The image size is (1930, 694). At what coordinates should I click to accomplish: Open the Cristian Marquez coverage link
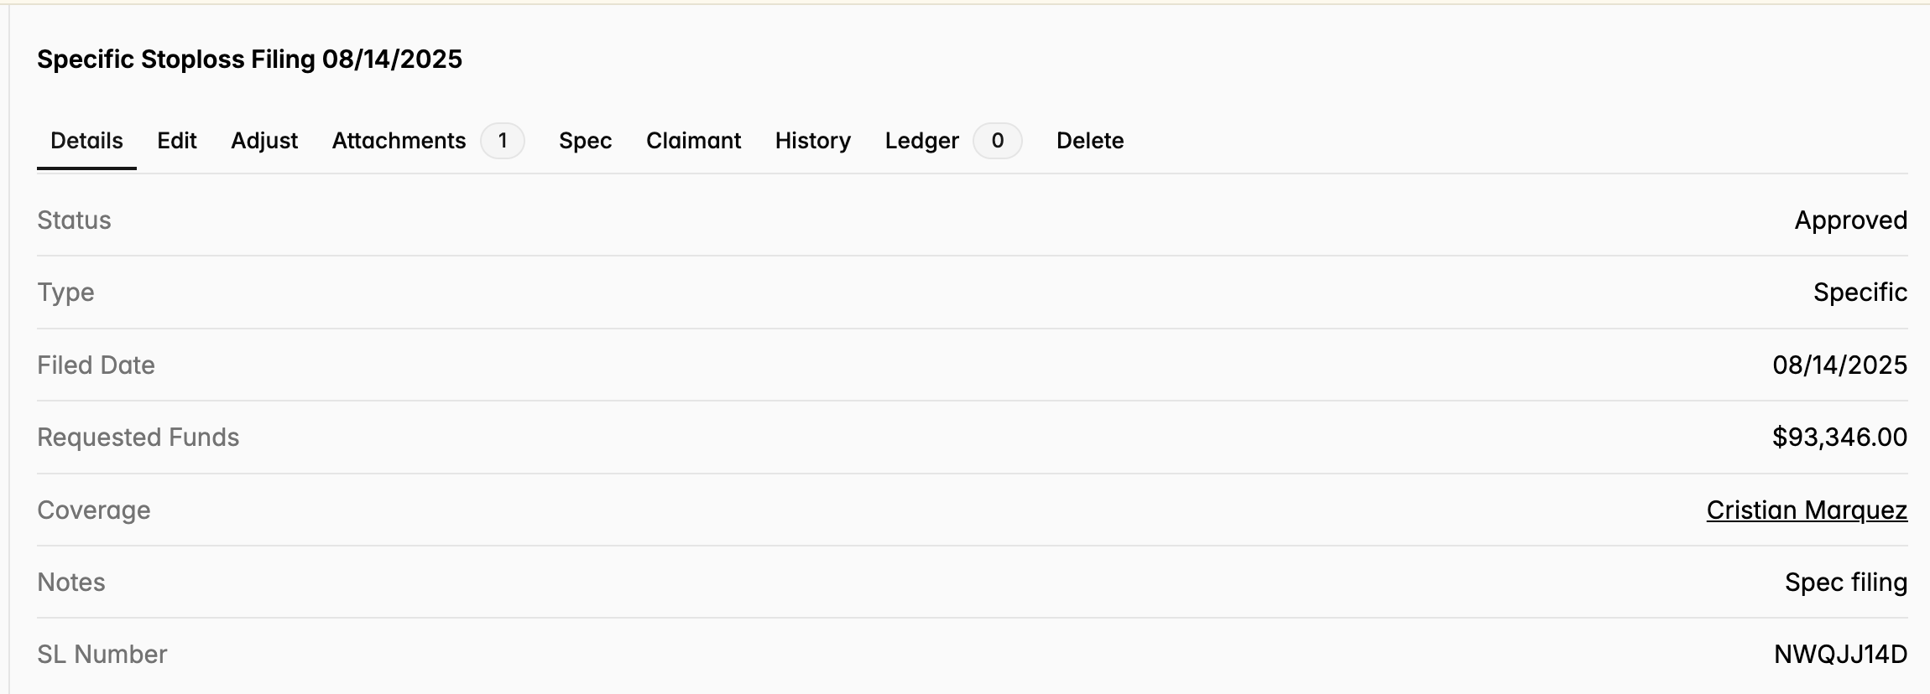click(x=1807, y=510)
